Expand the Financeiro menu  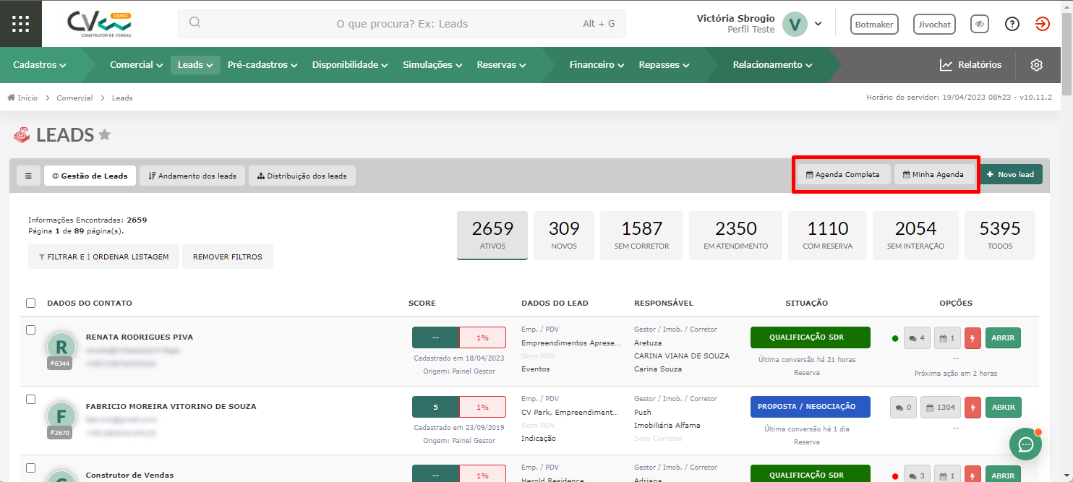click(597, 65)
